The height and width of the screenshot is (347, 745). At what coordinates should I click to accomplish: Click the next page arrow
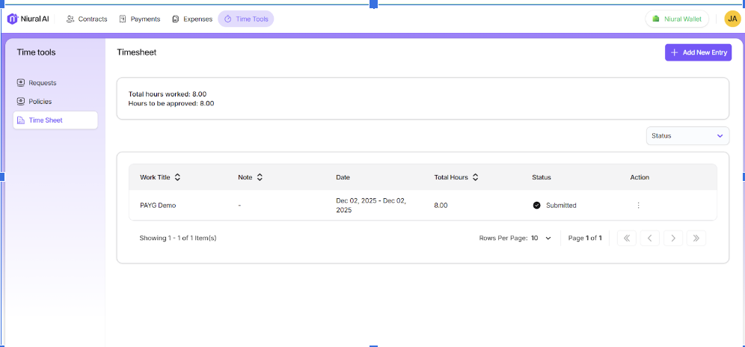(673, 238)
